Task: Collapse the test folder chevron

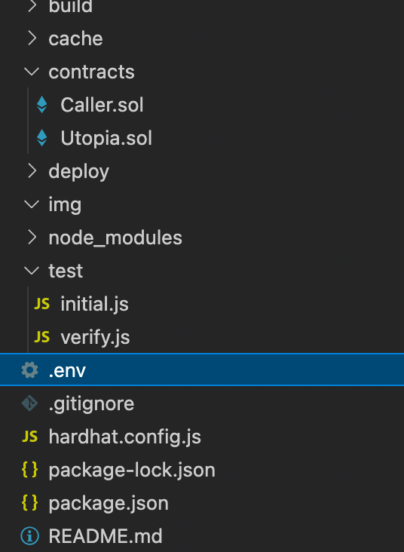Action: point(32,271)
